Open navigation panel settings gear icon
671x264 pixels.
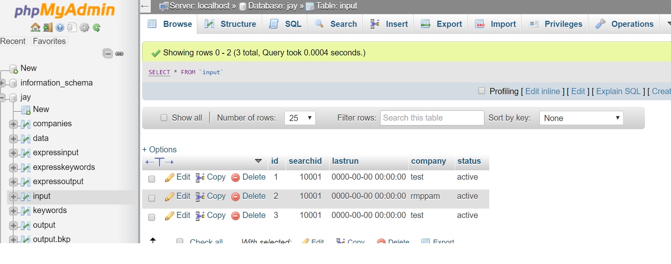click(84, 27)
